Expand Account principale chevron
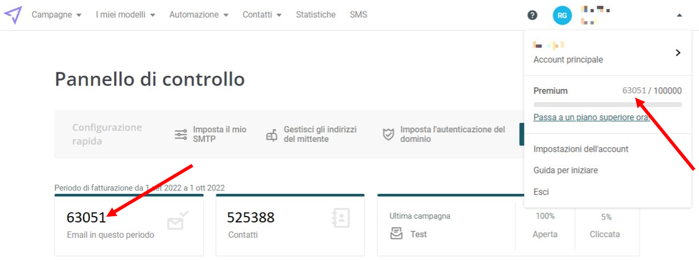Viewport: 699px width, 260px height. pos(678,52)
